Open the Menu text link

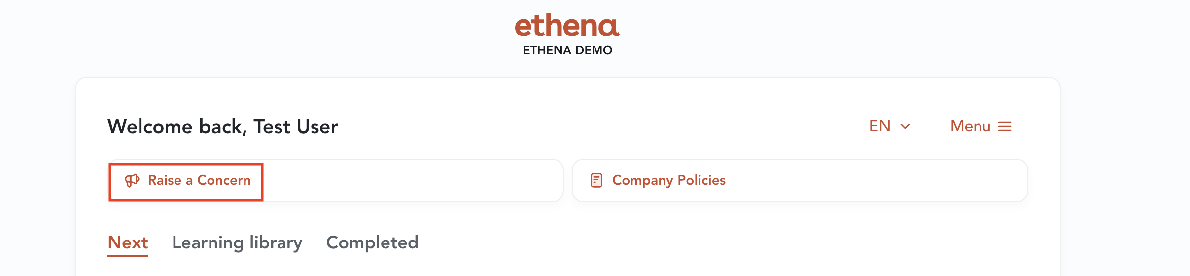pyautogui.click(x=970, y=126)
